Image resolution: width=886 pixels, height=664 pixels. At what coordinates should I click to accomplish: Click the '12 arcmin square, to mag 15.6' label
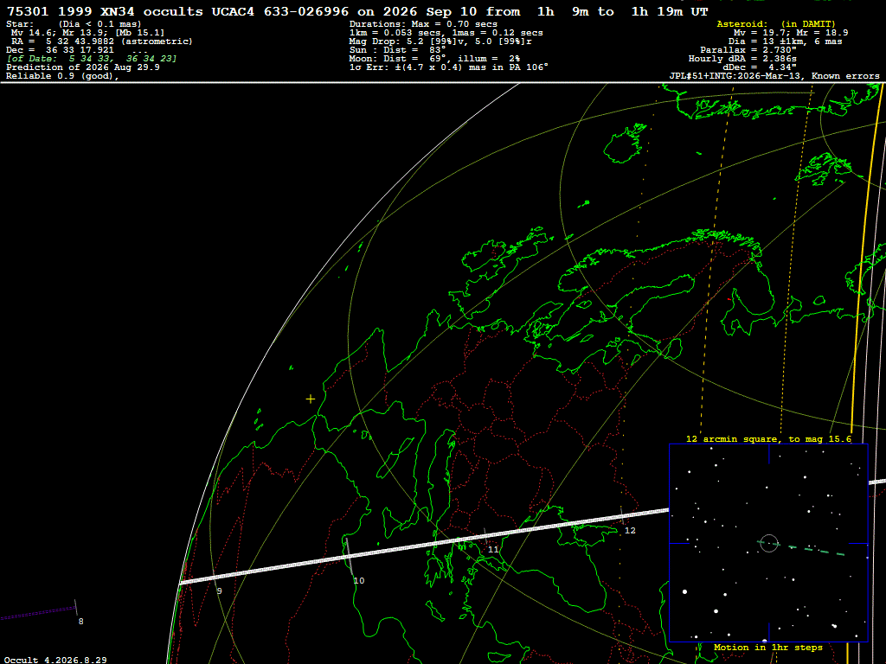point(768,438)
